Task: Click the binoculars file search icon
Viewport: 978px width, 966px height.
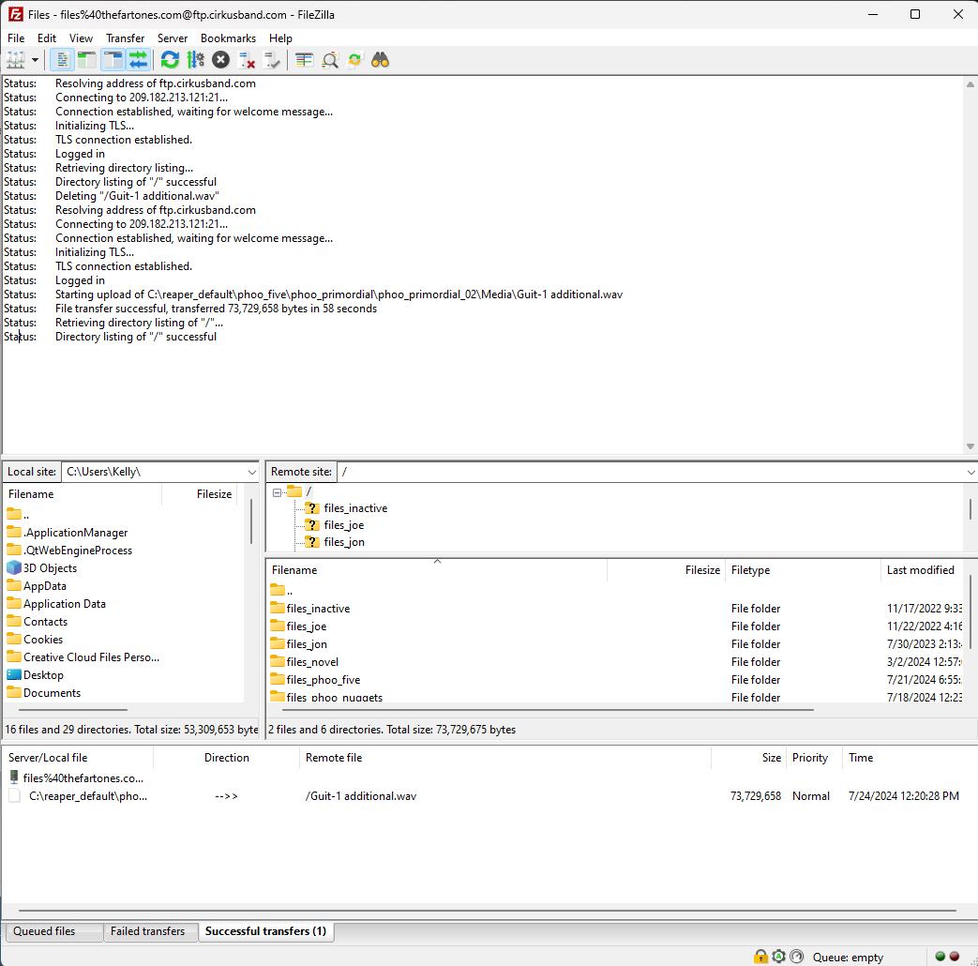Action: pos(380,60)
